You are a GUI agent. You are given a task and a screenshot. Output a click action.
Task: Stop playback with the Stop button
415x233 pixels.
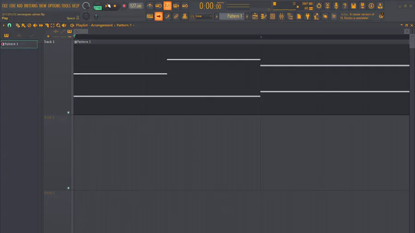(x=115, y=6)
